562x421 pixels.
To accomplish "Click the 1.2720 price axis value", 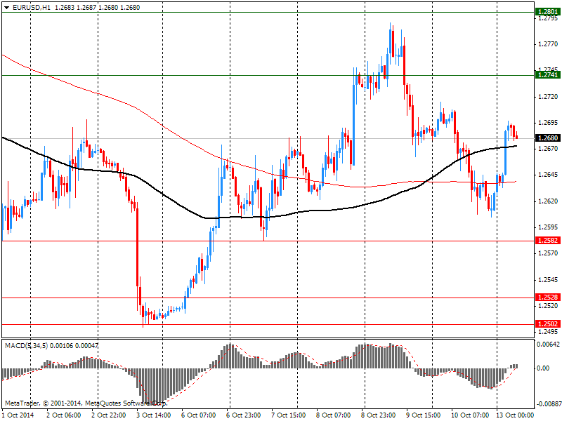I will [x=548, y=97].
